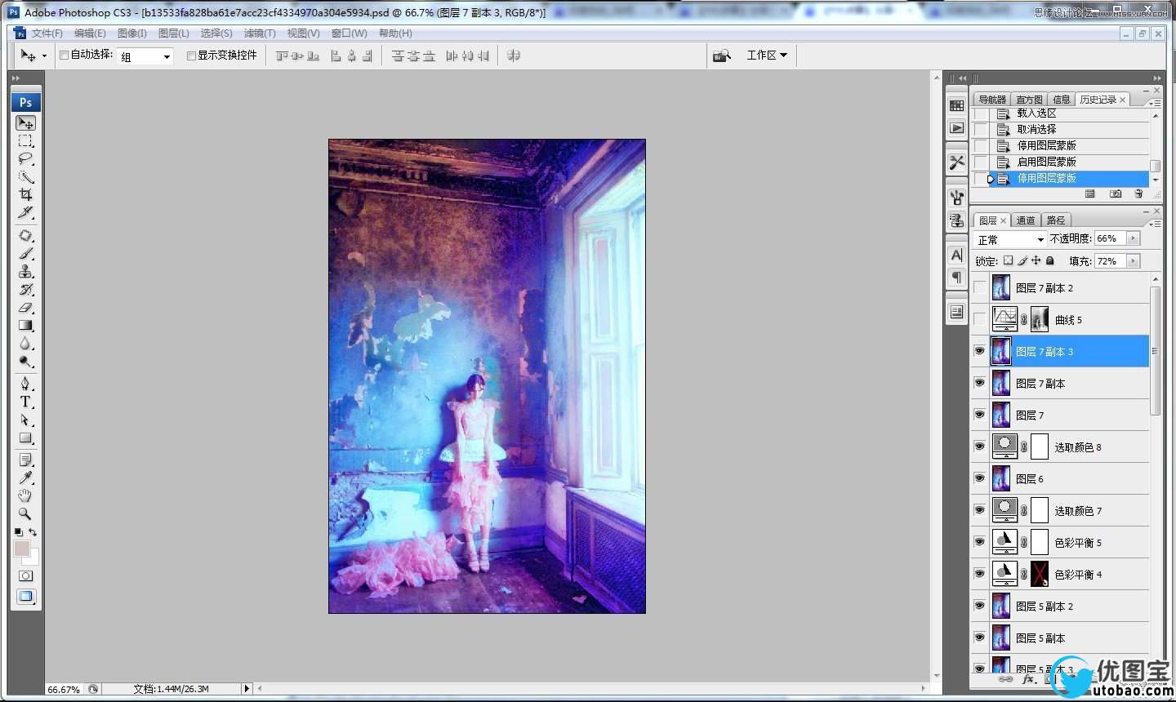Select the Pen tool
The height and width of the screenshot is (702, 1176).
26,384
